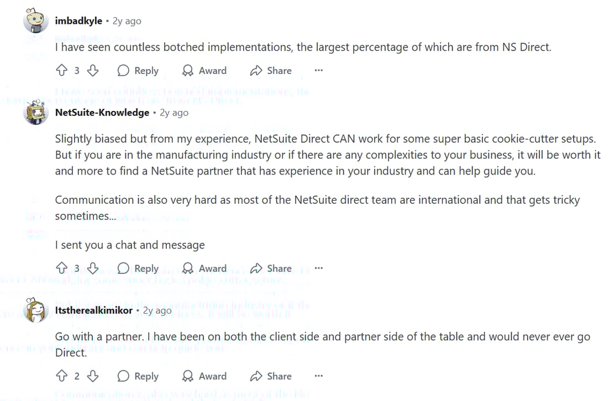The width and height of the screenshot is (615, 401).
Task: Open more options on NetSuite-Knowledge's comment
Action: 318,268
